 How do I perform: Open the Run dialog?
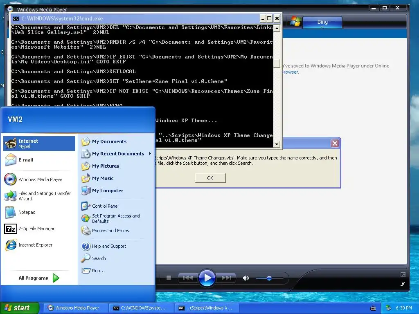pyautogui.click(x=117, y=271)
